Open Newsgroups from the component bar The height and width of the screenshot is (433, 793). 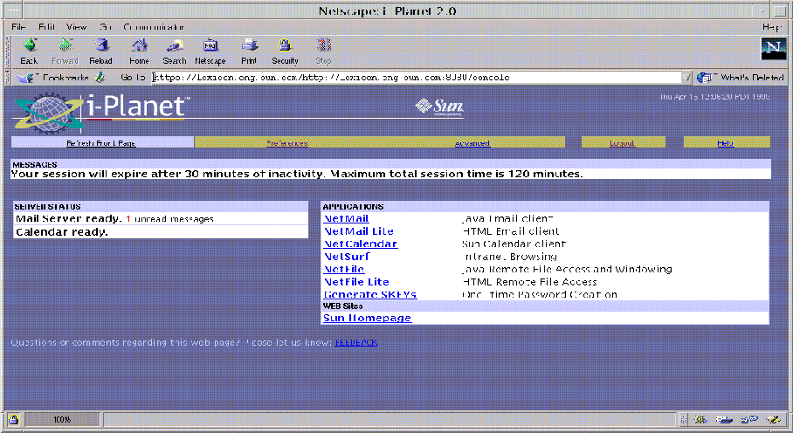pos(749,419)
